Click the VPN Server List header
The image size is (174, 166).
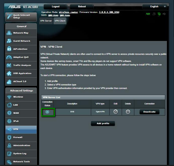coord(103,97)
